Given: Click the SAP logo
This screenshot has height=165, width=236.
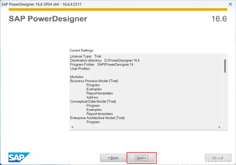Looking at the screenshot, I should [x=19, y=157].
